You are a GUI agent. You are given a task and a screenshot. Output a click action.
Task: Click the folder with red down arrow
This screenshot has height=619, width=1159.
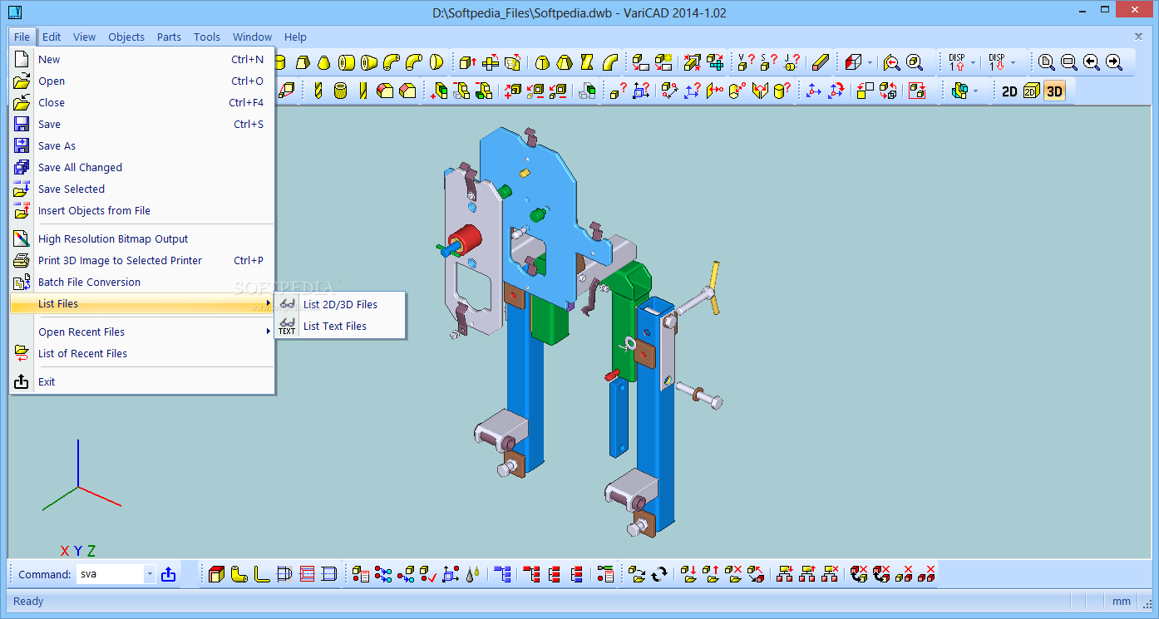click(x=688, y=574)
